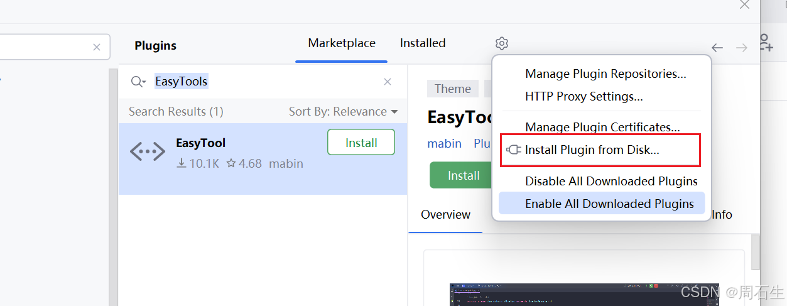The image size is (787, 306).
Task: Choose Enable All Downloaded Plugins
Action: (x=602, y=204)
